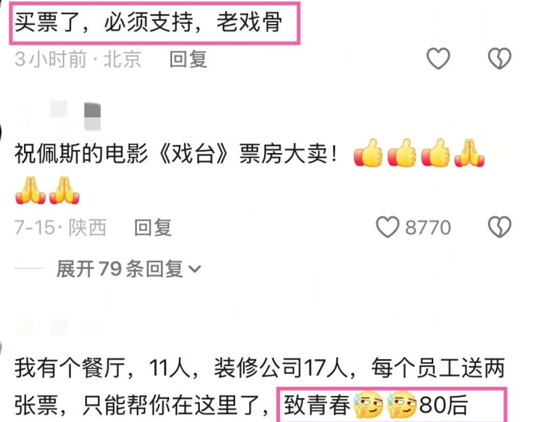Dislike the Shaanxi comment with broken heart
The height and width of the screenshot is (422, 538).
click(x=500, y=227)
